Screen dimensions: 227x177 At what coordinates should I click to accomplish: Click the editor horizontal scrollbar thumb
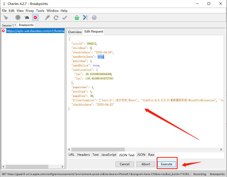coord(98,150)
